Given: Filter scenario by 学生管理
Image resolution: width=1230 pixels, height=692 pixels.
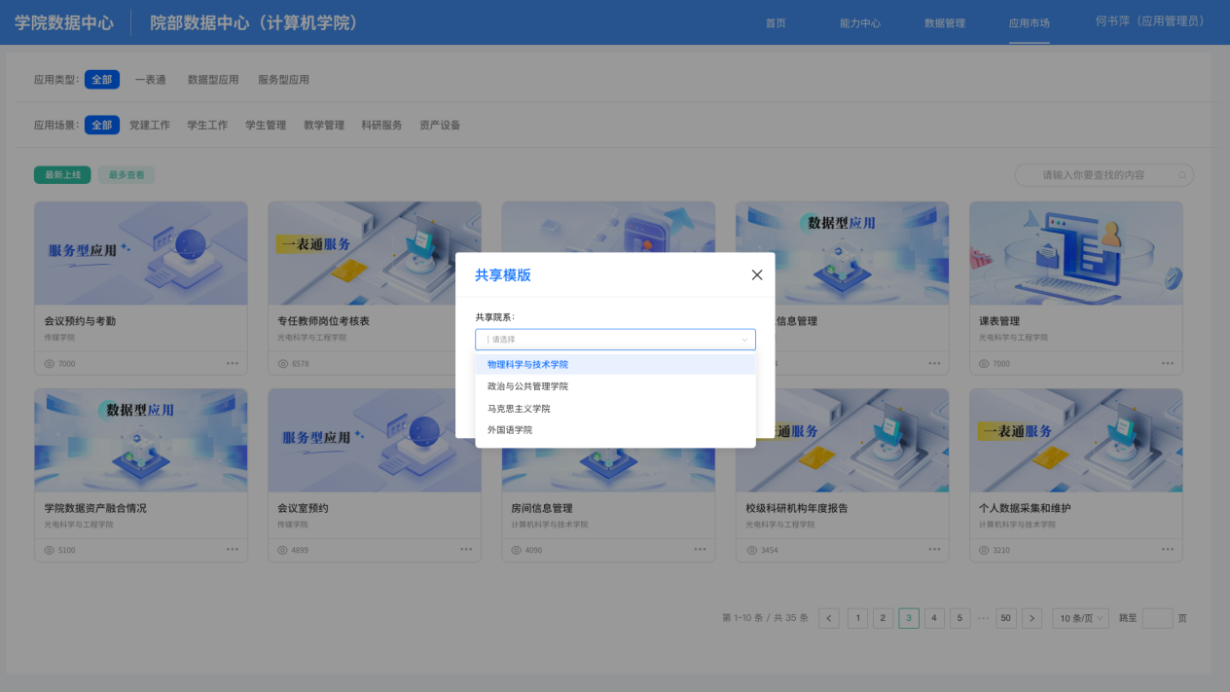Looking at the screenshot, I should 266,125.
